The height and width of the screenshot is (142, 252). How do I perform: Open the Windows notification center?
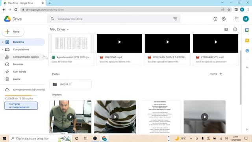click(x=246, y=138)
